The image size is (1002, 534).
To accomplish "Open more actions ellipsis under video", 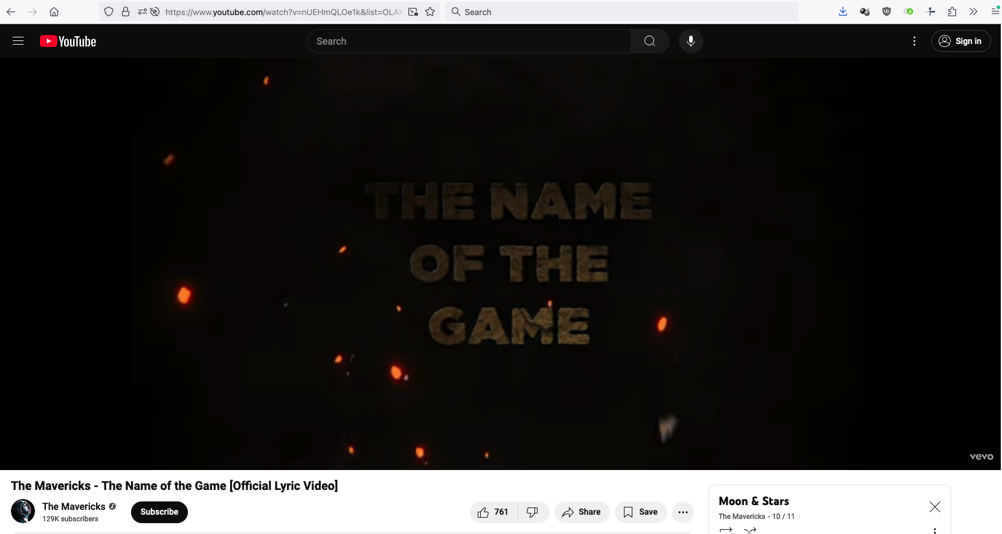I will tap(683, 512).
